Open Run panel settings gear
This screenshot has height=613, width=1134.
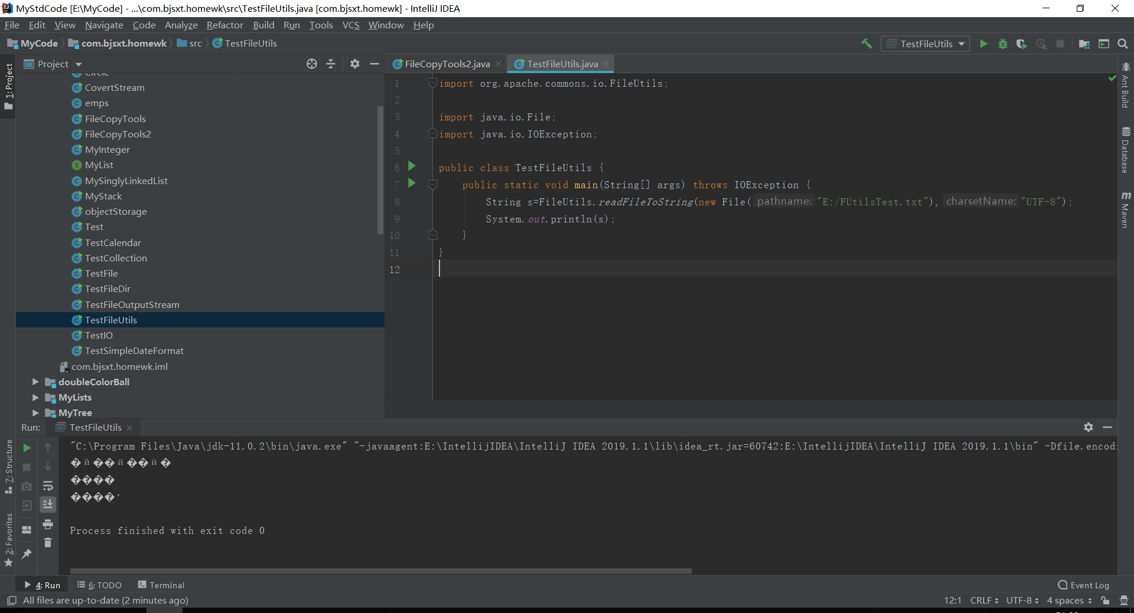coord(1089,427)
